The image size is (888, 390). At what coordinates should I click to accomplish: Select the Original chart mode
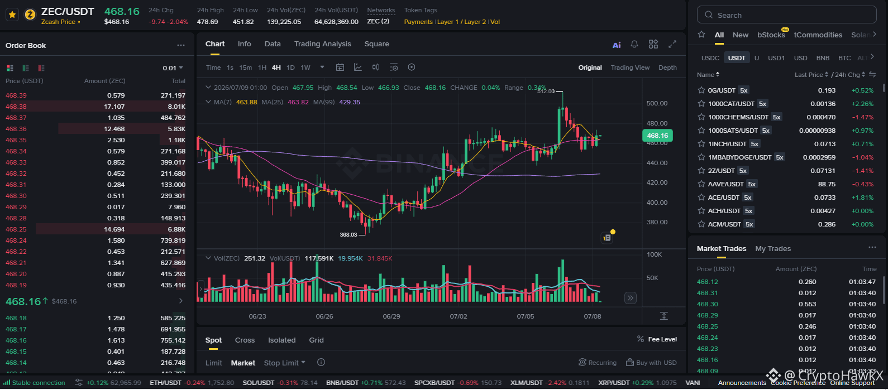click(590, 68)
